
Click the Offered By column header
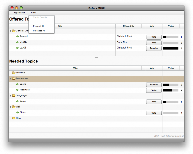click(x=131, y=26)
